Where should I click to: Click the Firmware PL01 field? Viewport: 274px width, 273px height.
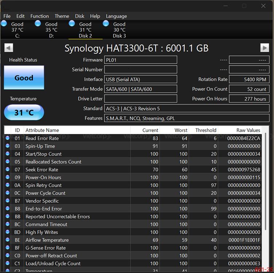141,60
